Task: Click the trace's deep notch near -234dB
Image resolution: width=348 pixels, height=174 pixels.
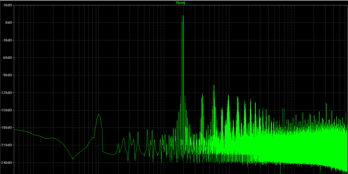Action: 73,159
